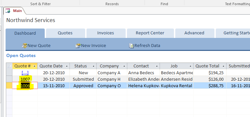Click the Approved status cell
This screenshot has width=250, height=117.
(83, 86)
